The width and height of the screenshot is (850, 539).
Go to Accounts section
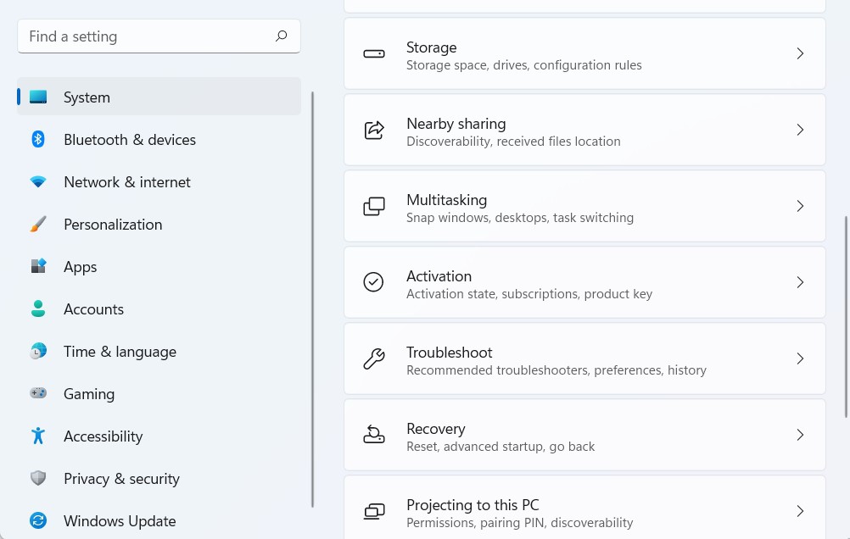pos(93,308)
